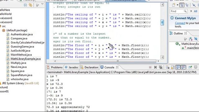
Task: Select the (default package) node
Action: click(x=17, y=30)
